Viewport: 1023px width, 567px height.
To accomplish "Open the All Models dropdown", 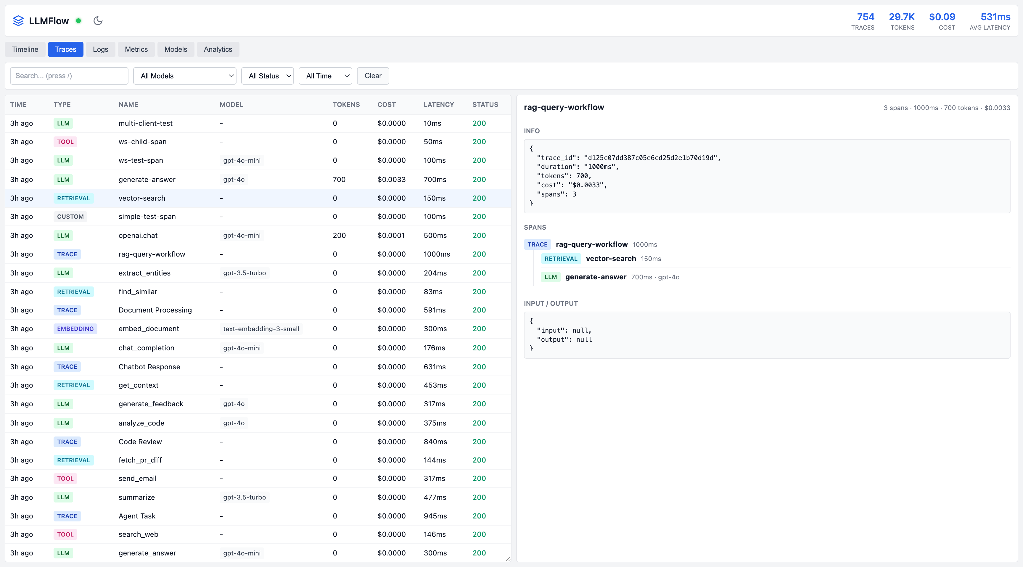I will (185, 76).
